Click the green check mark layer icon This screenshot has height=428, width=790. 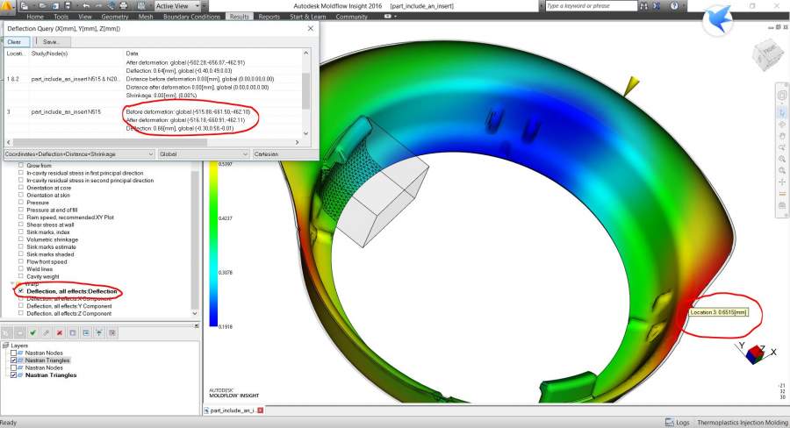coord(32,332)
